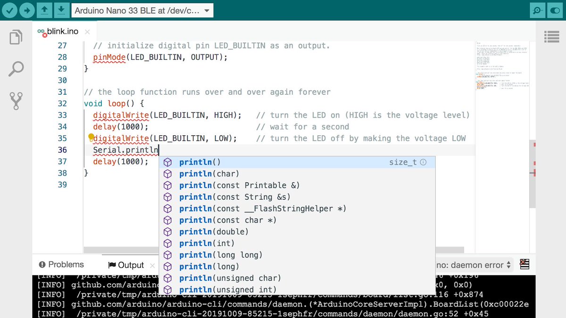Switch to the Output tab
Image resolution: width=566 pixels, height=318 pixels.
coord(125,265)
